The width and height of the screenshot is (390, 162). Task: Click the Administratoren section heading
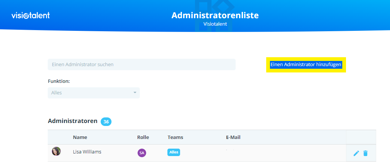73,121
